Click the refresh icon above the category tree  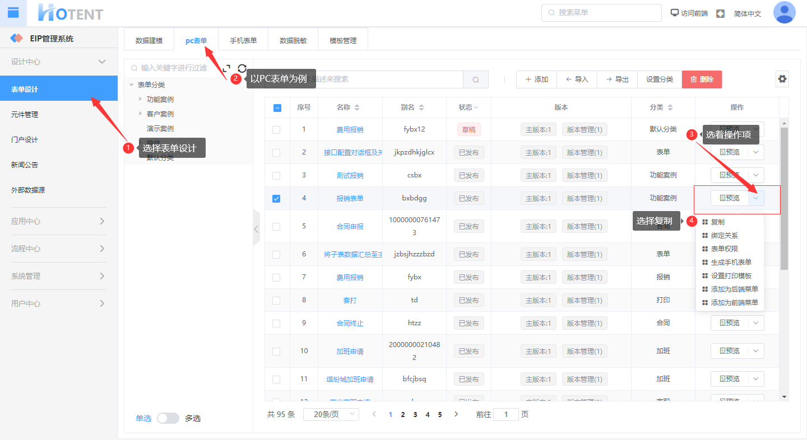point(242,68)
